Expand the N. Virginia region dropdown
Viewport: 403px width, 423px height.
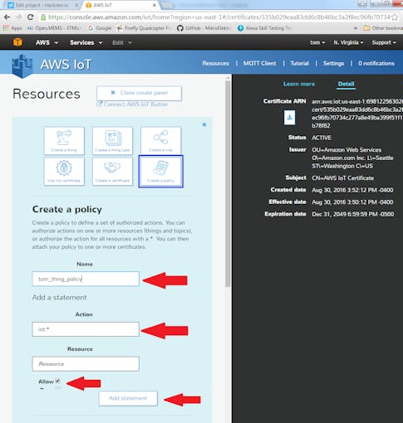pyautogui.click(x=348, y=42)
